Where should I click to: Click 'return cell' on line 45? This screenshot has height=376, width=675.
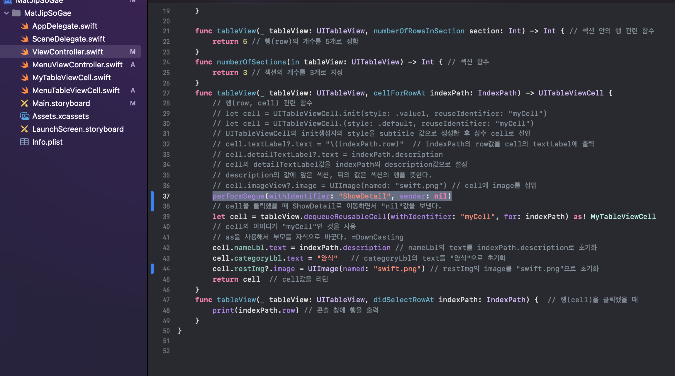236,279
